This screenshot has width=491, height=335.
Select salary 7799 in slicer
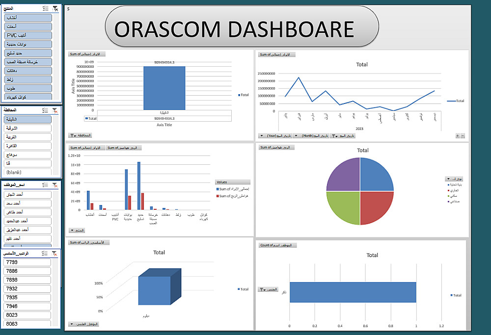point(27,262)
